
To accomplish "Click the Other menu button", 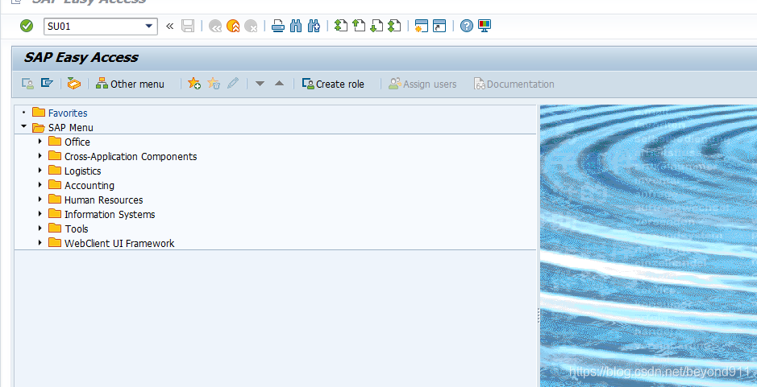I will [x=130, y=84].
